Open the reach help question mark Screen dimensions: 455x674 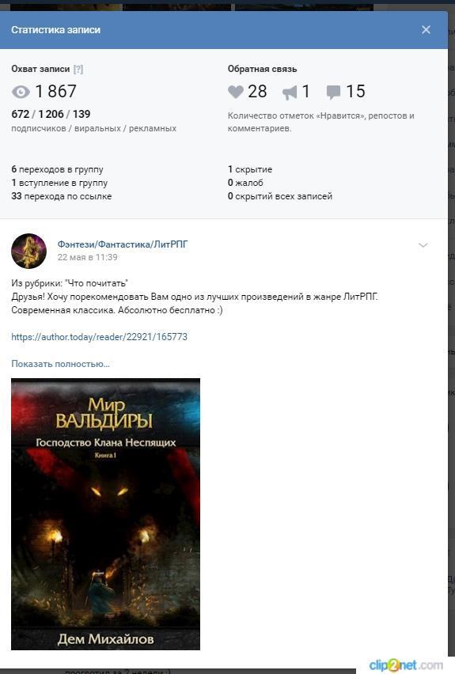click(78, 69)
